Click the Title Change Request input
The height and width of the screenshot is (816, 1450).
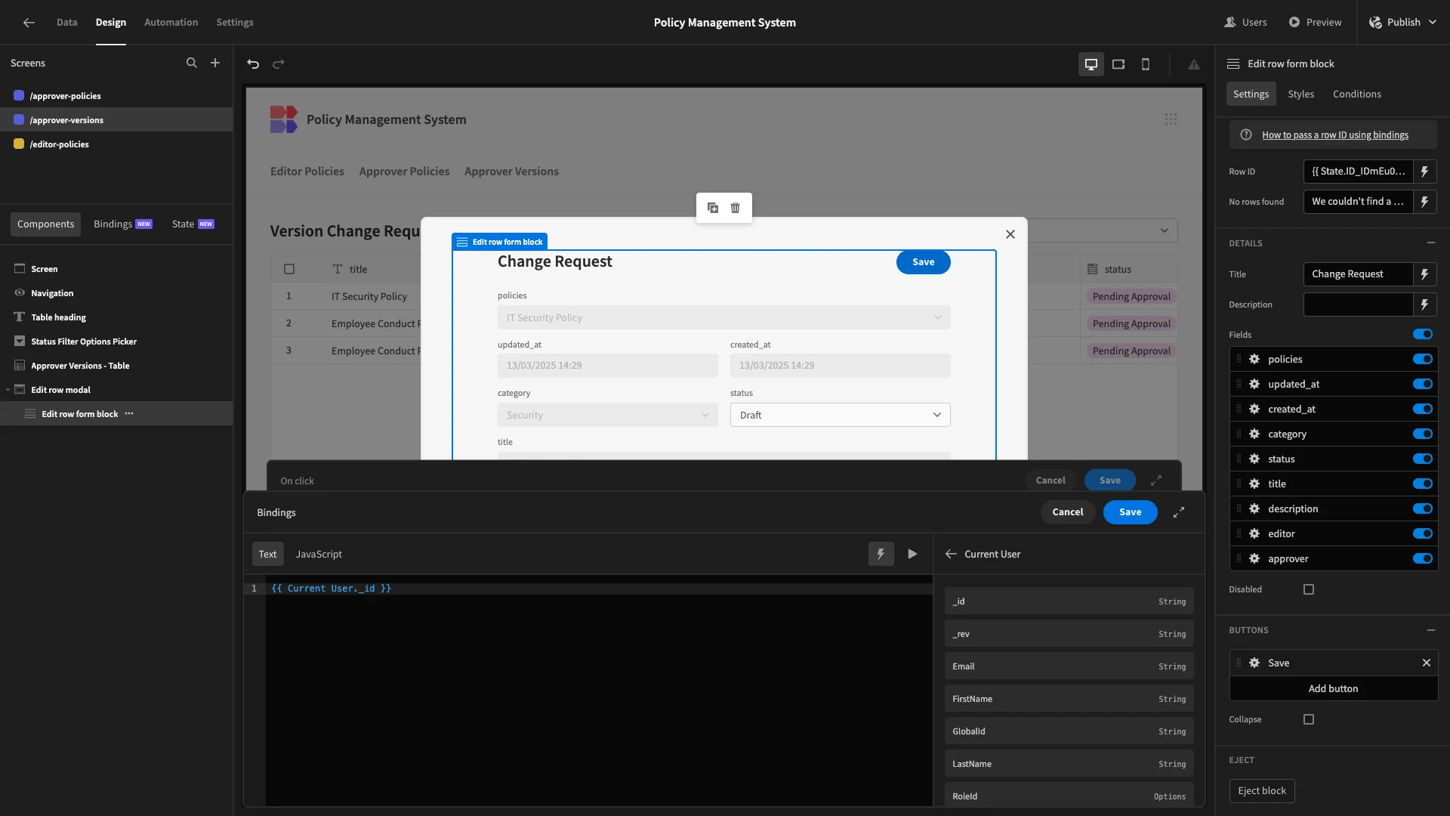(1357, 274)
